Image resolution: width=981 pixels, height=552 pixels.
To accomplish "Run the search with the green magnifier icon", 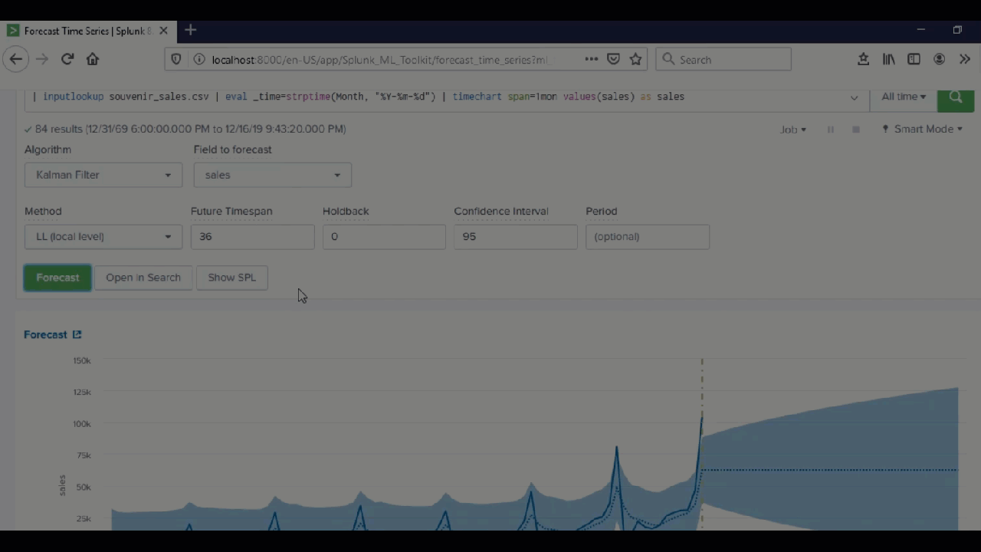I will tap(956, 97).
